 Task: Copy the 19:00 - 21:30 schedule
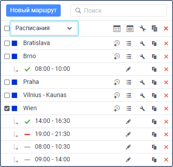[154, 134]
